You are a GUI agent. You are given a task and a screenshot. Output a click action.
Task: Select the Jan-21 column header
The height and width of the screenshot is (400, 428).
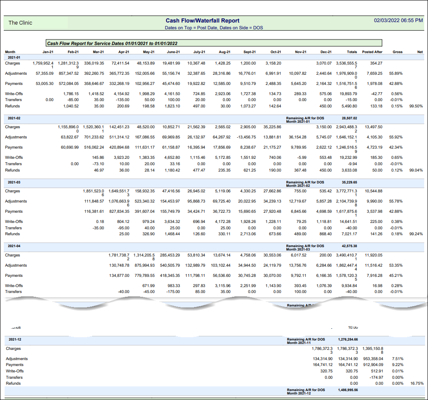coord(48,52)
